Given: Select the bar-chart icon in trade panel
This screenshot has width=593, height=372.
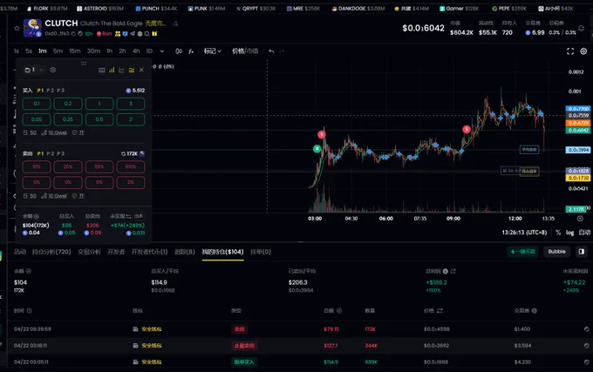Looking at the screenshot, I should click(x=112, y=70).
